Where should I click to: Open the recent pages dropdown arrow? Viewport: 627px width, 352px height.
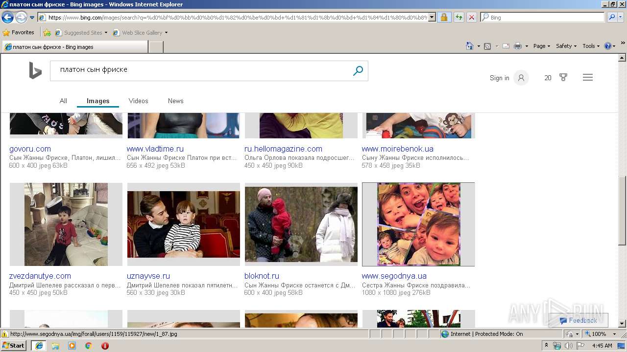(x=32, y=18)
